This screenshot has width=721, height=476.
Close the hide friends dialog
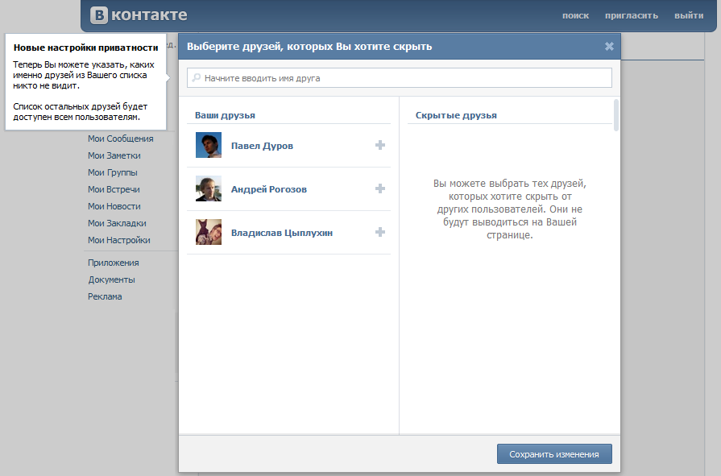(x=609, y=46)
